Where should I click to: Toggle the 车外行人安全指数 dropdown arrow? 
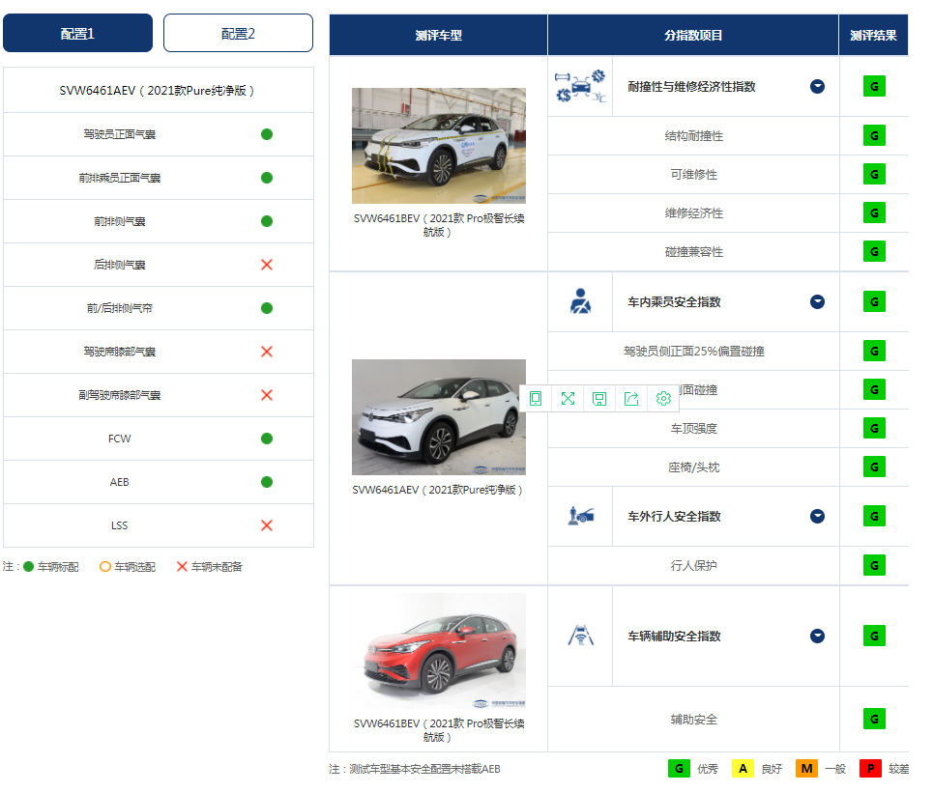pyautogui.click(x=817, y=516)
